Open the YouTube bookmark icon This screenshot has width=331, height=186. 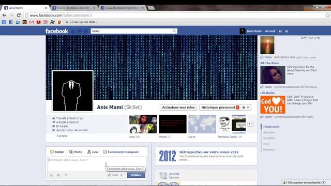[x=38, y=22]
